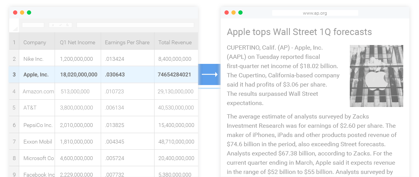419x177 pixels.
Task: Select row 3 header for Apple, Inc.
Action: (14, 74)
